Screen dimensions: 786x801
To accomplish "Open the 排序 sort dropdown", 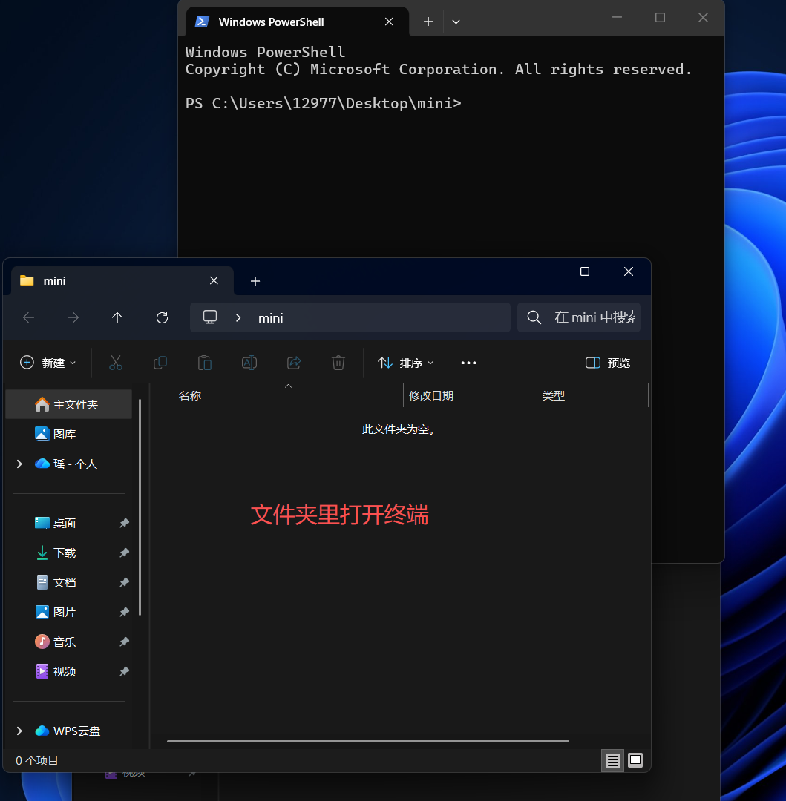I will tap(405, 363).
